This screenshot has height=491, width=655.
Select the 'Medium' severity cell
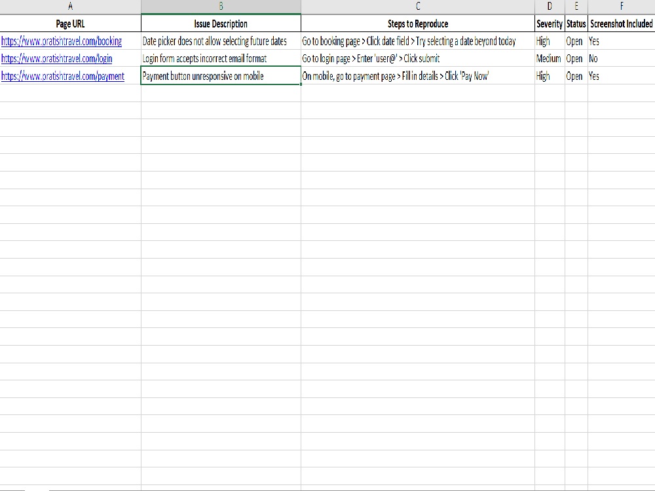click(x=550, y=58)
